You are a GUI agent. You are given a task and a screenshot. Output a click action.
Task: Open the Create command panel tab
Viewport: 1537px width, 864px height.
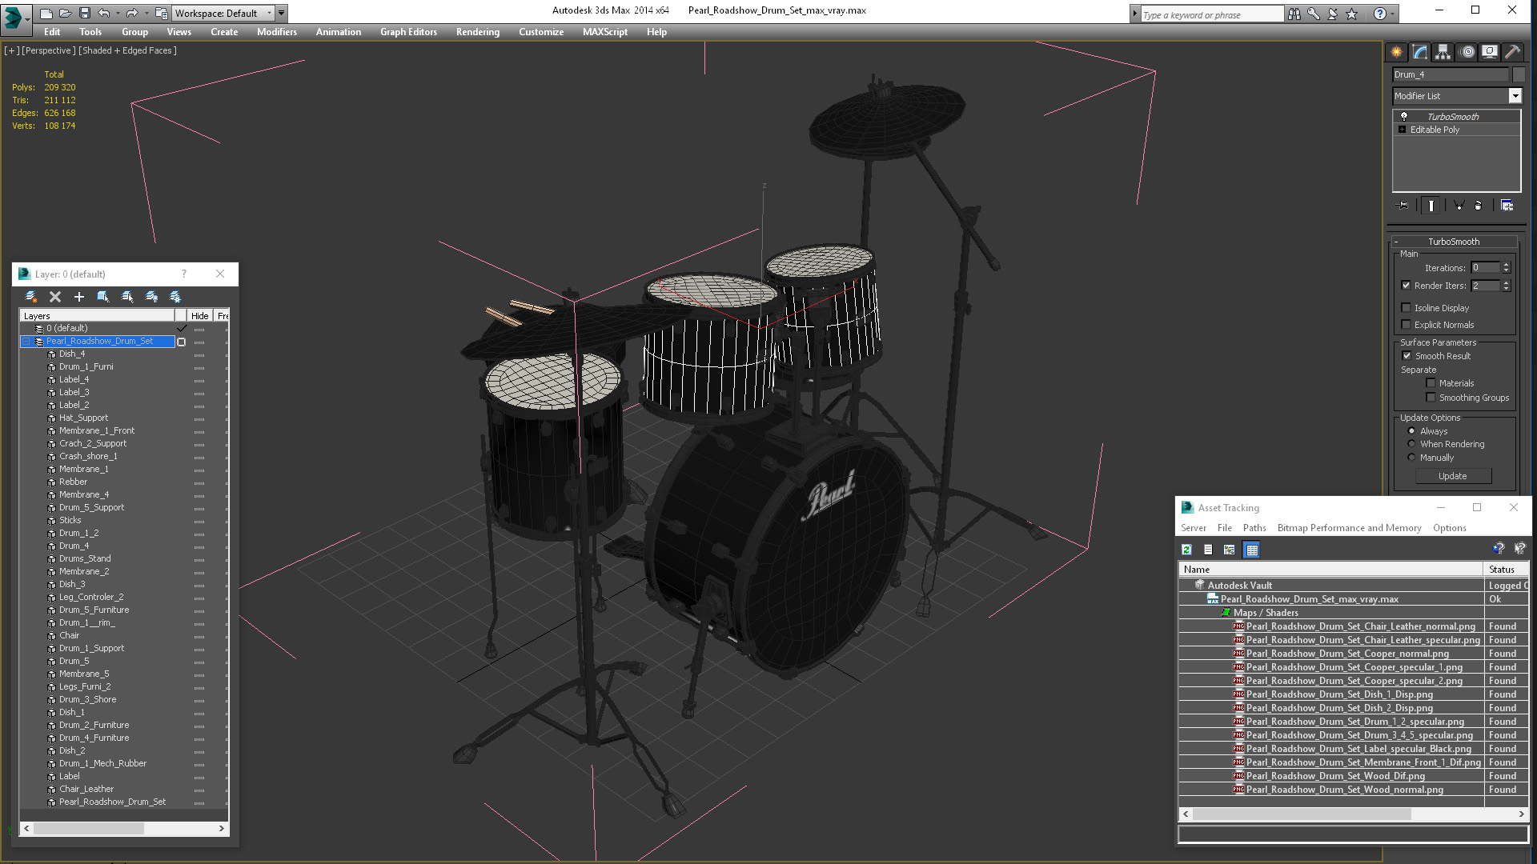1396,52
